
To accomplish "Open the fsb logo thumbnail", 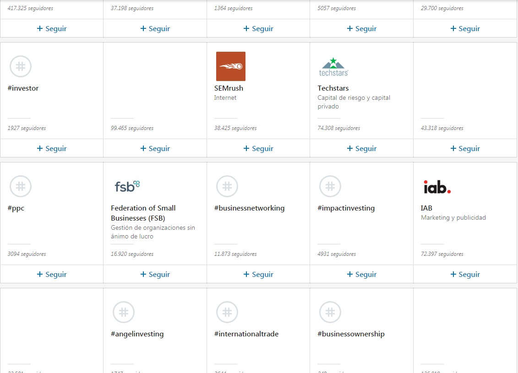I will (127, 186).
